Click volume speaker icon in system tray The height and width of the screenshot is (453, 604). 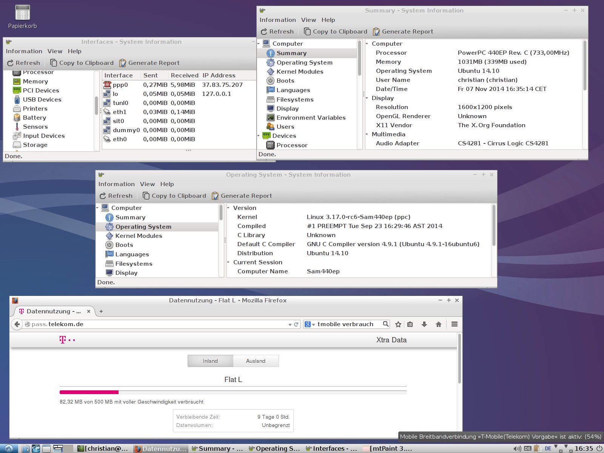pos(517,448)
